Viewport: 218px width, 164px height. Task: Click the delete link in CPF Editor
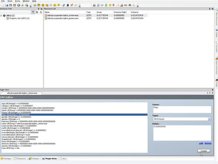[208, 144]
